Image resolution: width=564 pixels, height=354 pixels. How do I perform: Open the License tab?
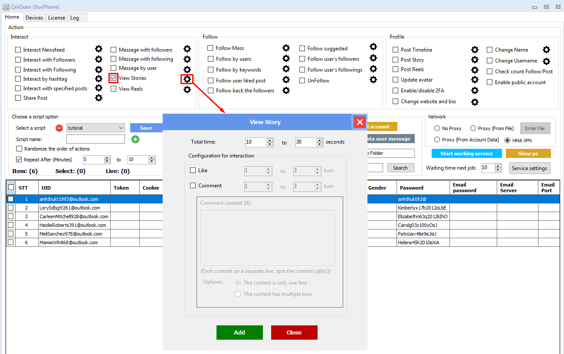[56, 18]
